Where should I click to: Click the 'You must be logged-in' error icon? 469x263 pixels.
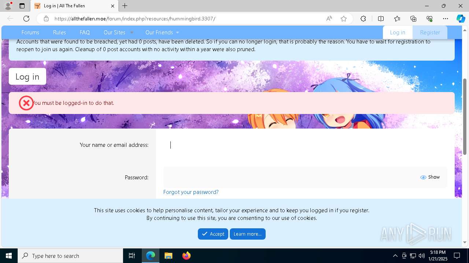tap(26, 103)
